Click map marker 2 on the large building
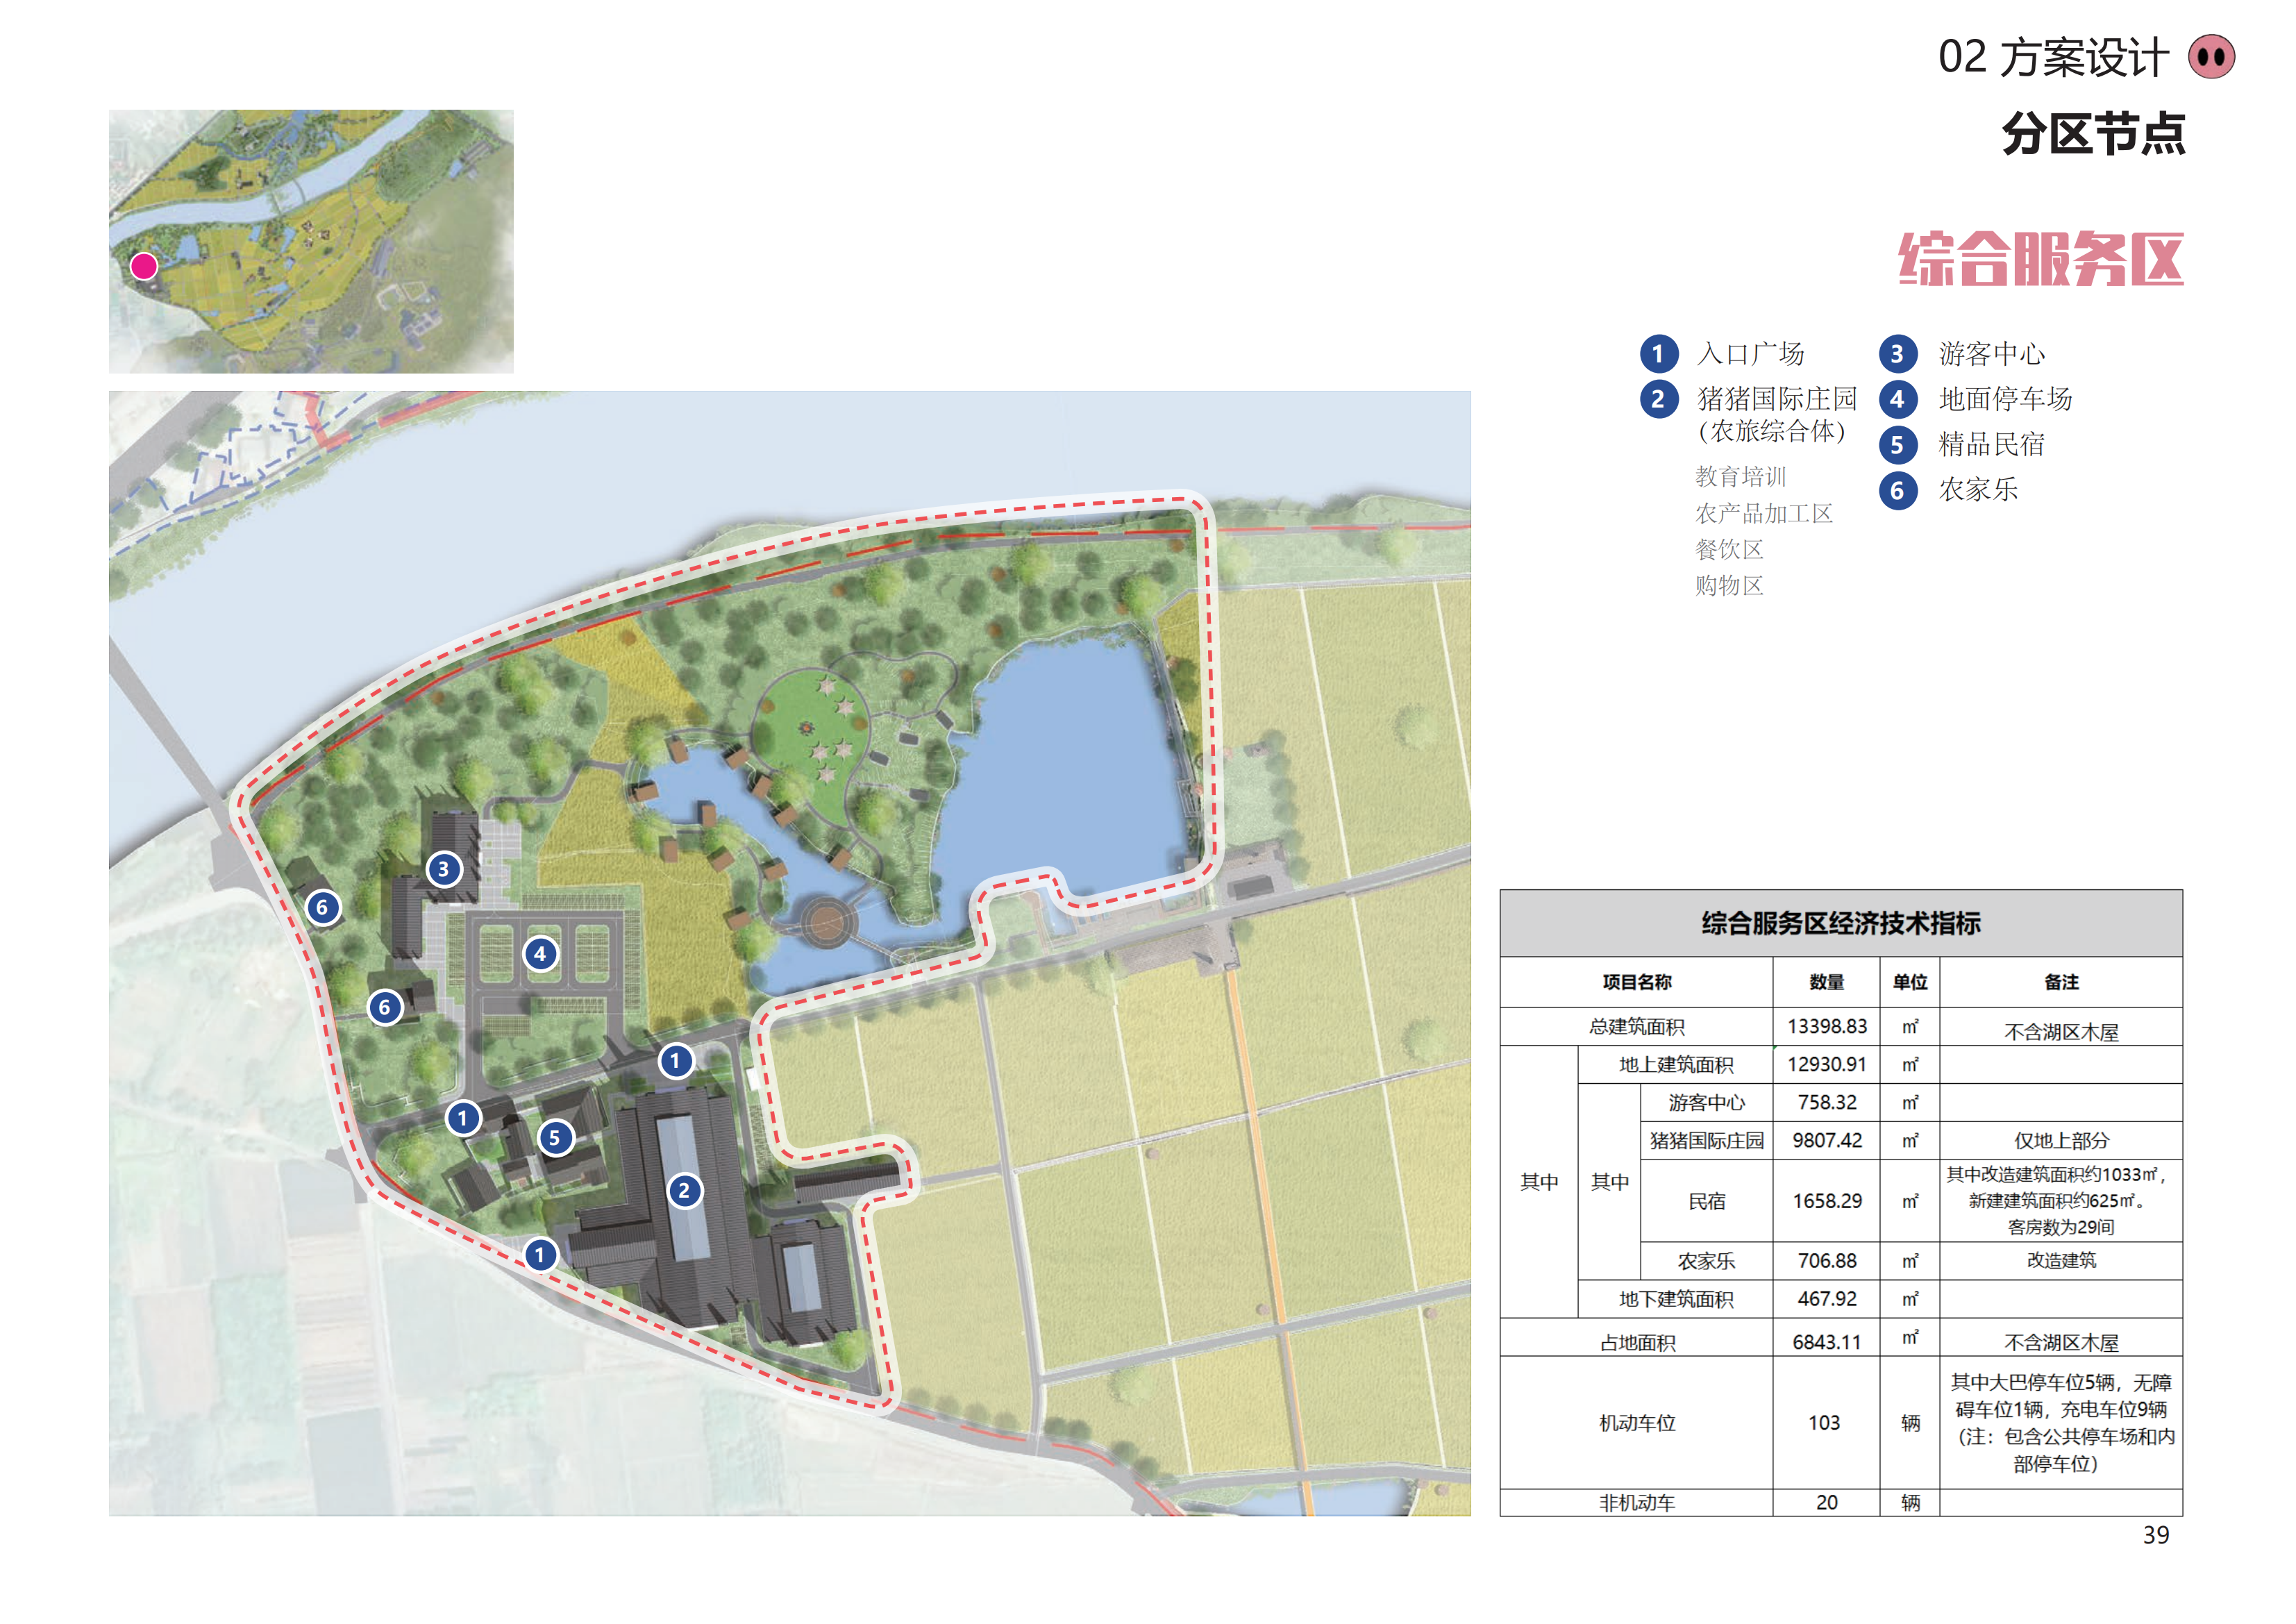 (684, 1191)
